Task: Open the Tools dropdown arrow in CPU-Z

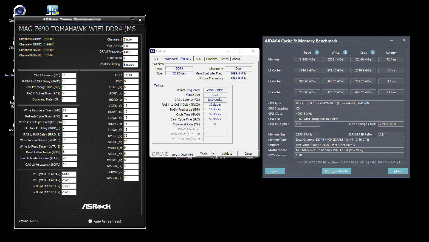Action: pyautogui.click(x=214, y=154)
